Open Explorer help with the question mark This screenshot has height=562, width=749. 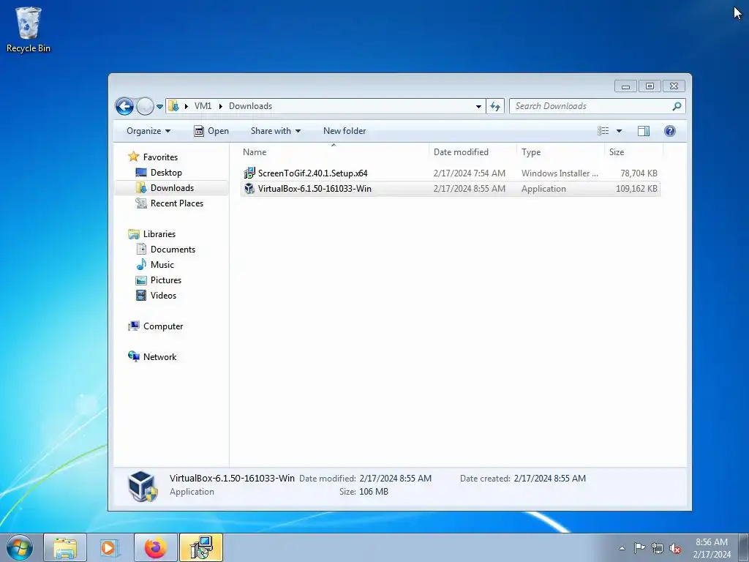[670, 131]
